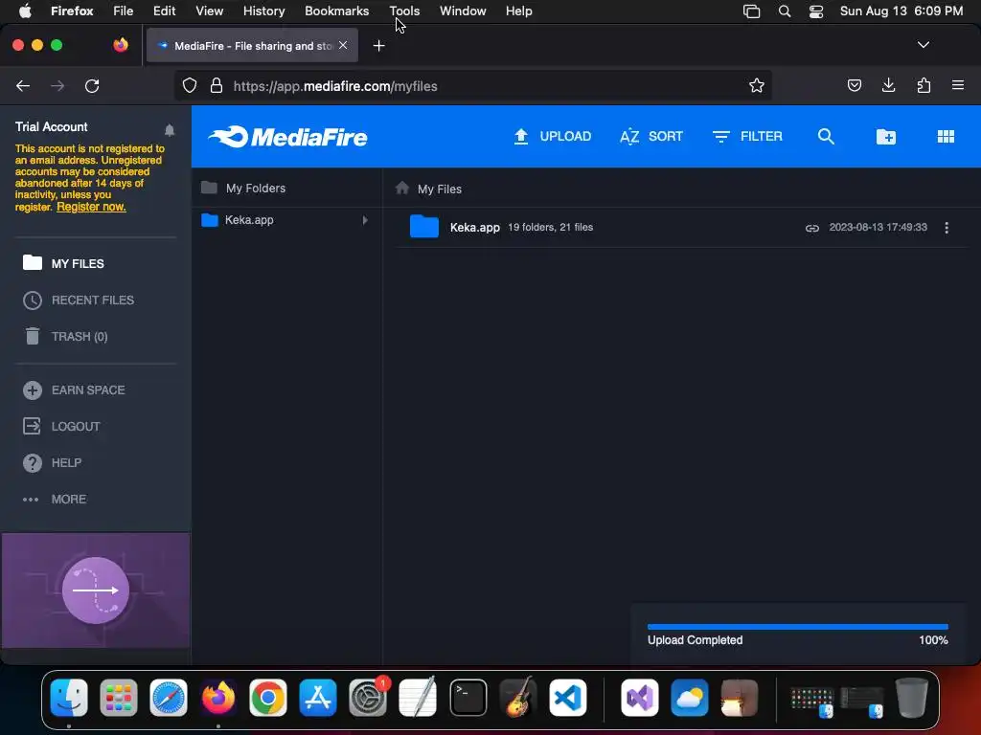Open Visual Studio Code from the Dock
The width and height of the screenshot is (981, 735).
(x=567, y=698)
